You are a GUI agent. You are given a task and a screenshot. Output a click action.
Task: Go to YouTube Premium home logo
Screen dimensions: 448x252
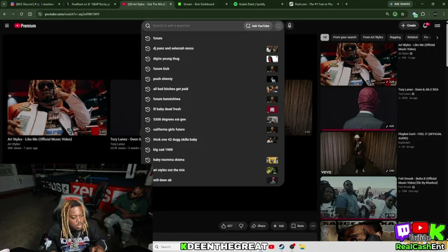25,26
